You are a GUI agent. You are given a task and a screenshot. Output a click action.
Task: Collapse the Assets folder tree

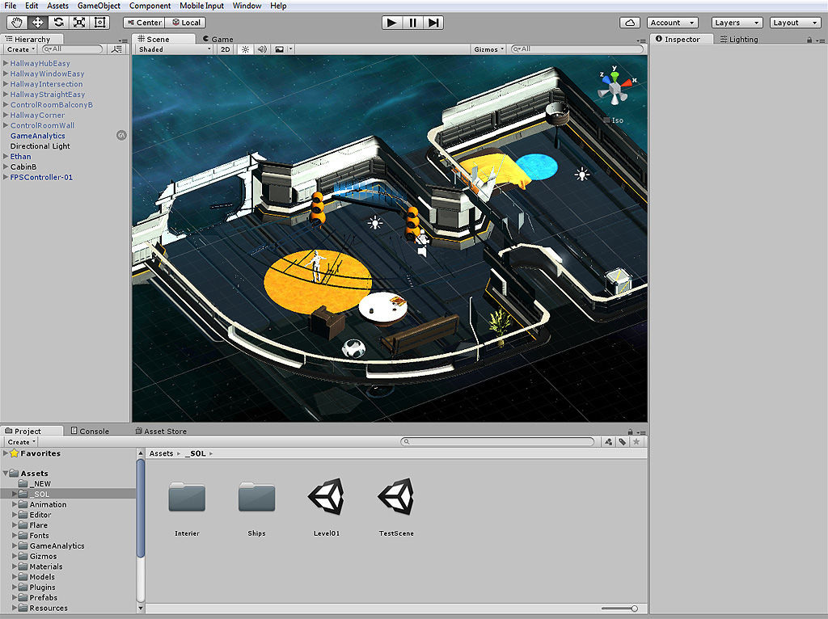(x=6, y=474)
